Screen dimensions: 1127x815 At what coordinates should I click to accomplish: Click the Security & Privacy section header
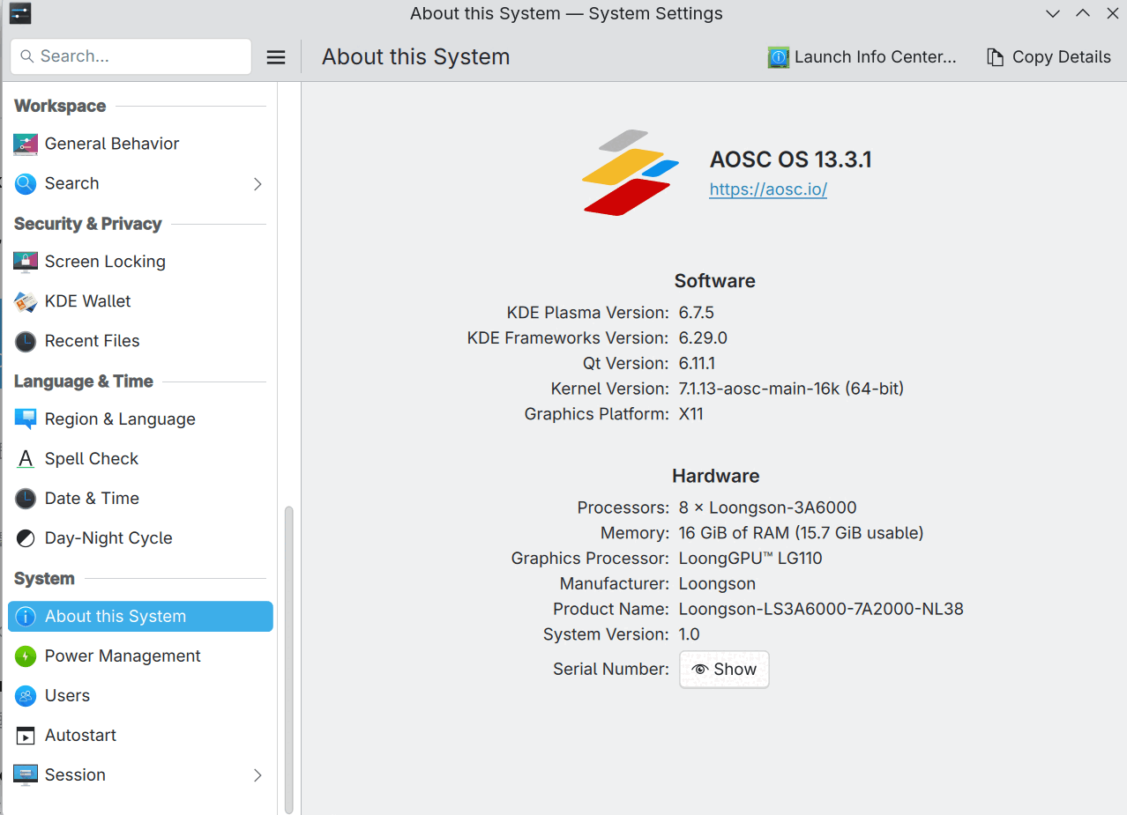(x=87, y=224)
